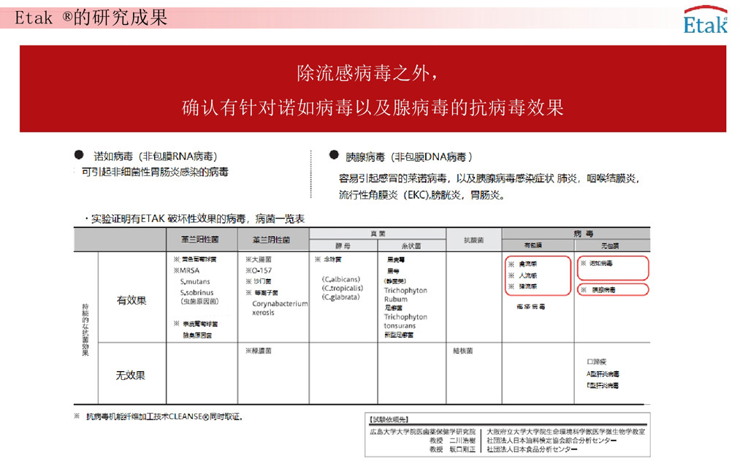Click the table caption '实验证明有ETAK破坏性效果的病毒,病菌一览表'
The width and height of the screenshot is (748, 464).
(197, 218)
